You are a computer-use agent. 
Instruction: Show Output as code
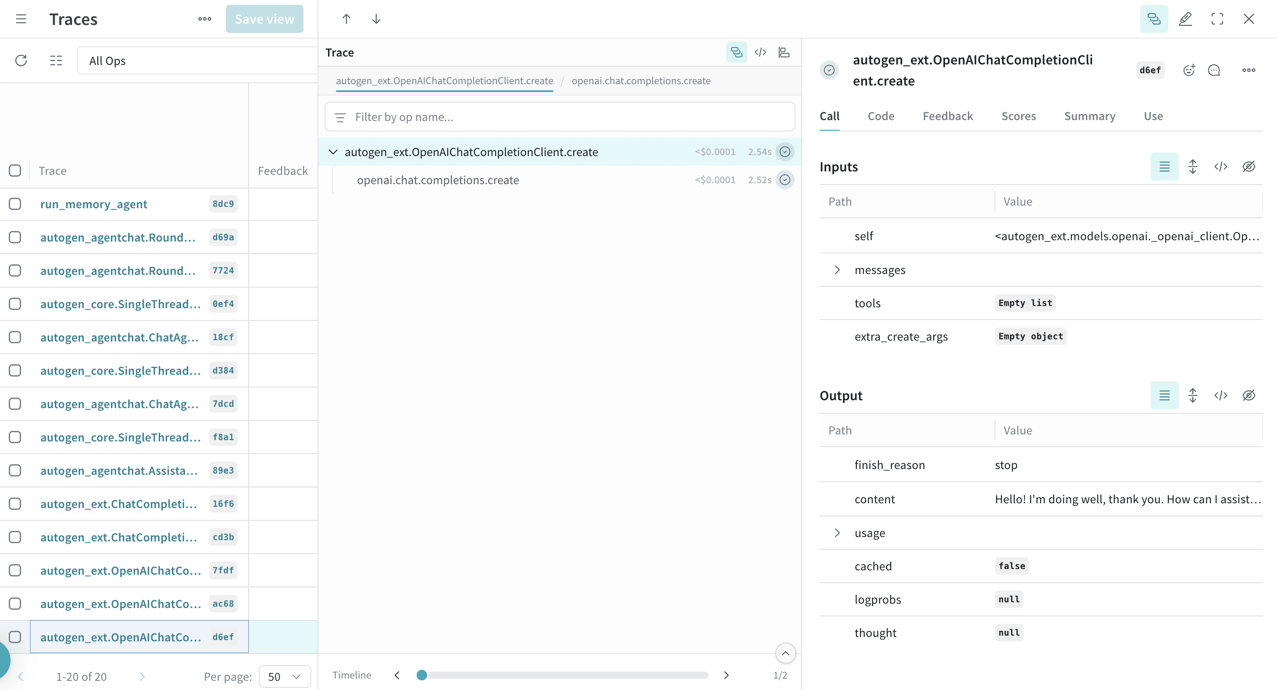[x=1221, y=395]
